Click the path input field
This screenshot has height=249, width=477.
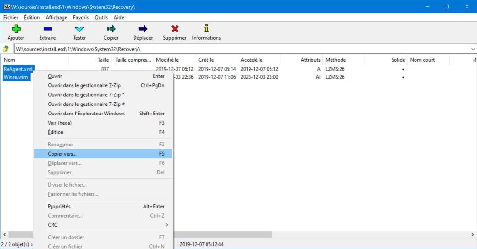242,49
